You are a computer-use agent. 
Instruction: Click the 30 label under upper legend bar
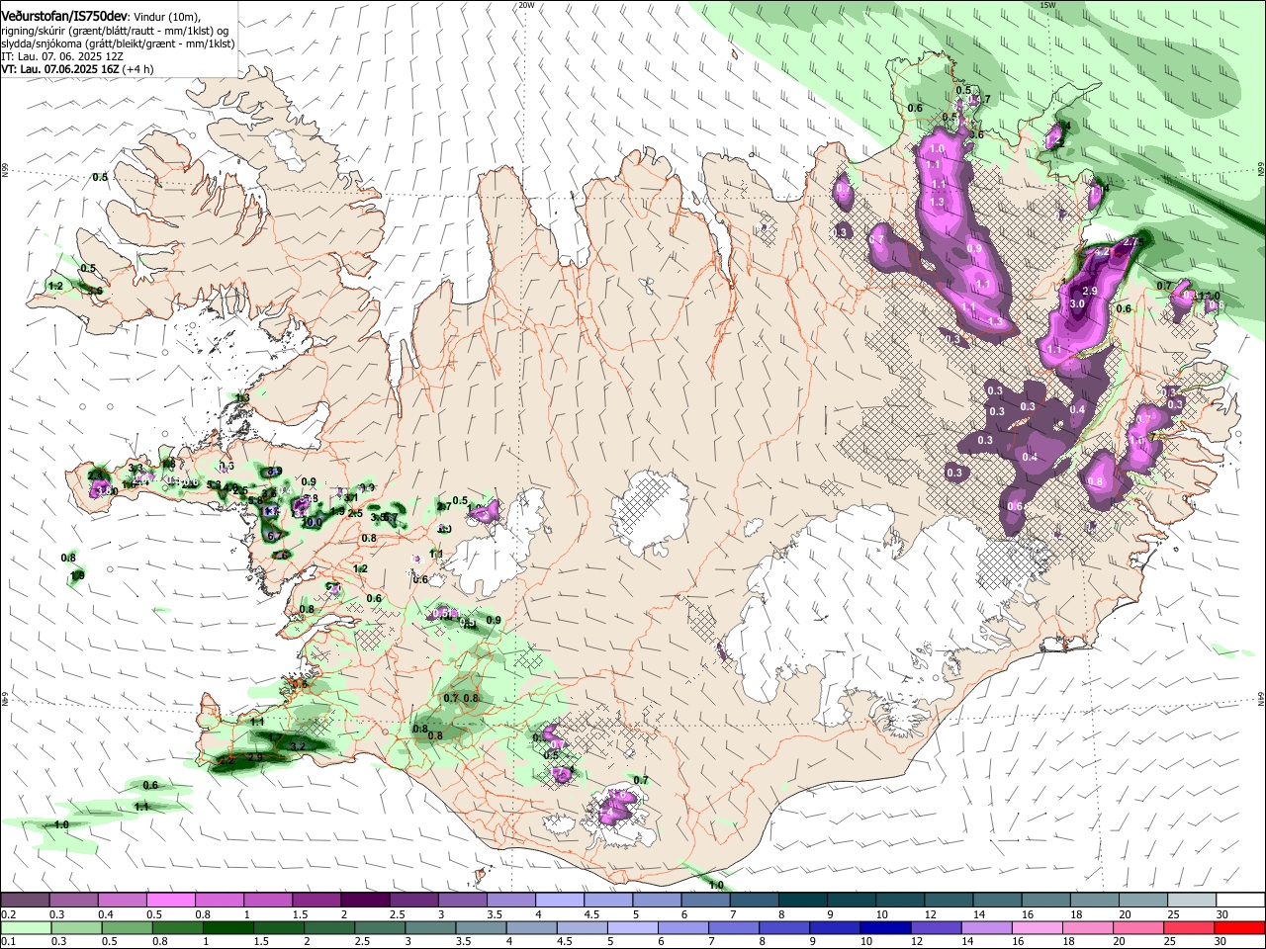pos(1222,914)
